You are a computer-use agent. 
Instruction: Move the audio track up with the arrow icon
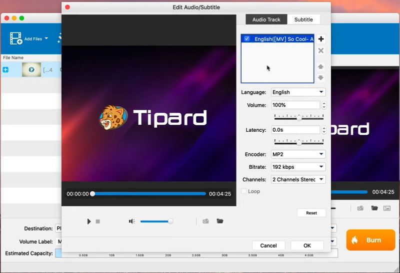click(320, 67)
